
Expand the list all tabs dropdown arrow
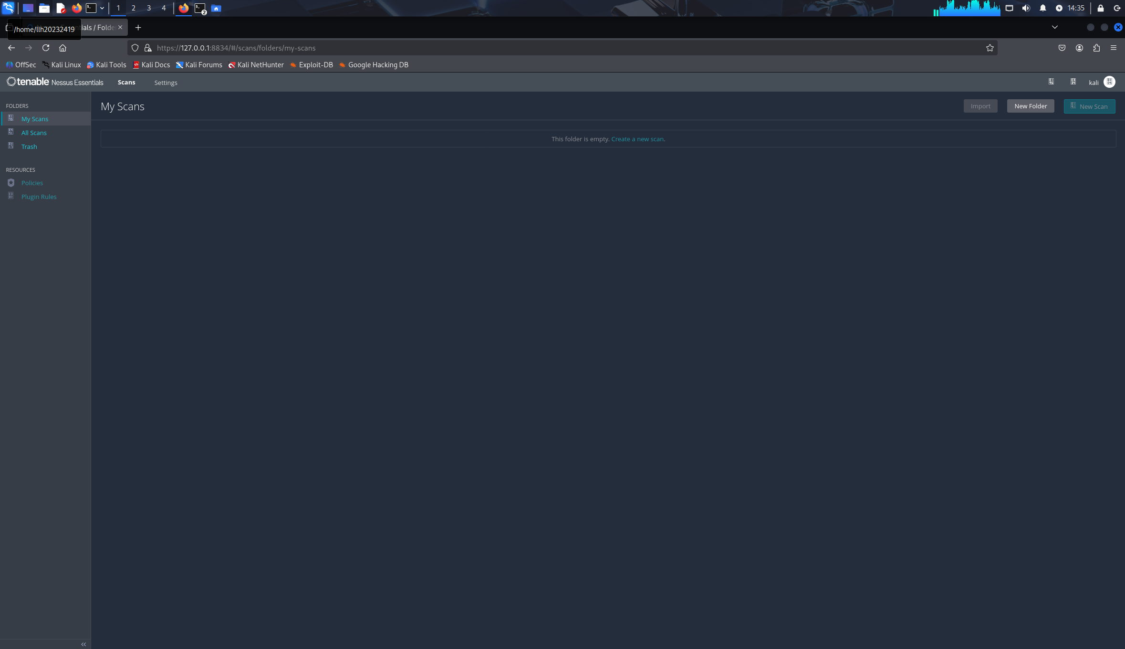[1055, 27]
